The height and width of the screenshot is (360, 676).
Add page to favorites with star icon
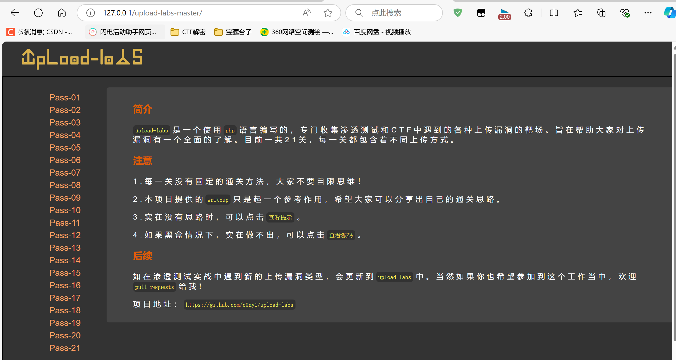point(328,13)
